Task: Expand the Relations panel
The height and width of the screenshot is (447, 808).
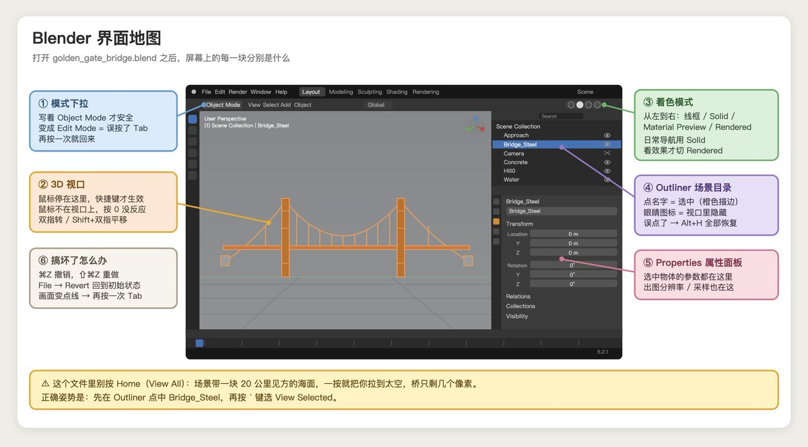Action: (x=518, y=296)
